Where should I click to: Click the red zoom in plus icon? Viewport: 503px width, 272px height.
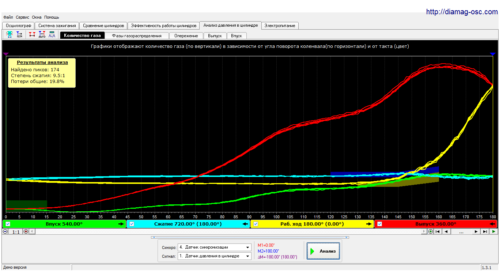(x=26, y=231)
